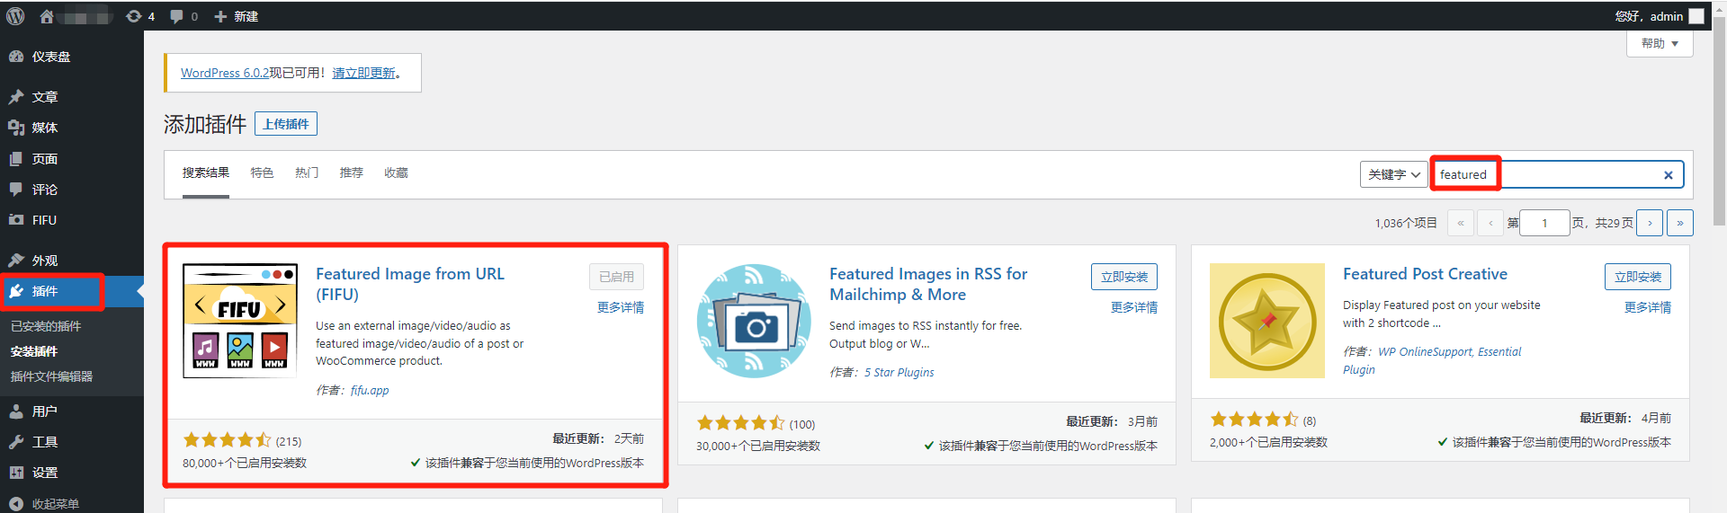Open Featured Images in RSS for Mailchimp title
The height and width of the screenshot is (513, 1727).
coord(928,284)
